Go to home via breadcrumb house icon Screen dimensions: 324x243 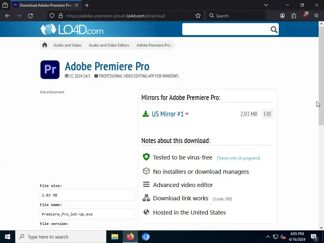point(45,45)
